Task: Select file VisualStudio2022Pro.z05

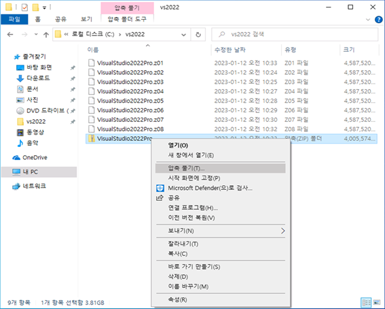Action: (130, 101)
